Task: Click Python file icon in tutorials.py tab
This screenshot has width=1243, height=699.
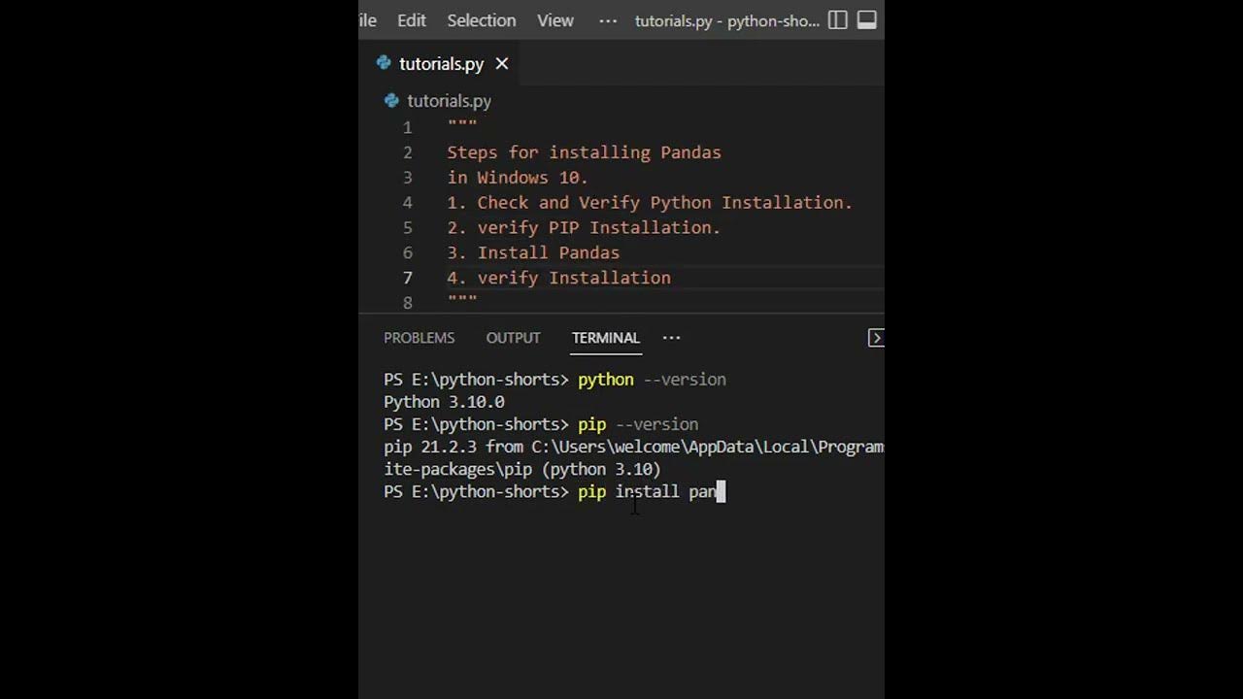Action: (384, 63)
